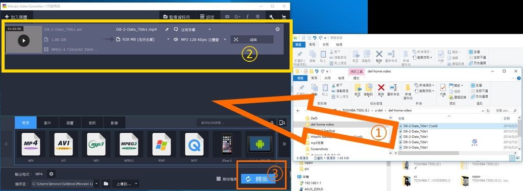Switch to the 裝置 devices tab
523x191 pixels.
[x=70, y=123]
